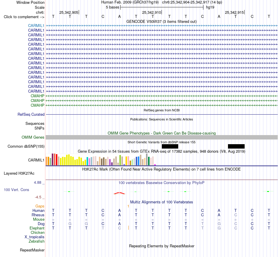Click the 25,342,910 ruler position marker

tap(152, 12)
